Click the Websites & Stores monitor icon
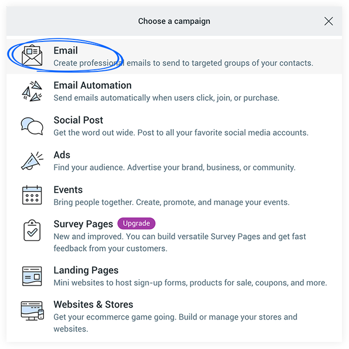Image resolution: width=349 pixels, height=349 pixels. tap(32, 311)
